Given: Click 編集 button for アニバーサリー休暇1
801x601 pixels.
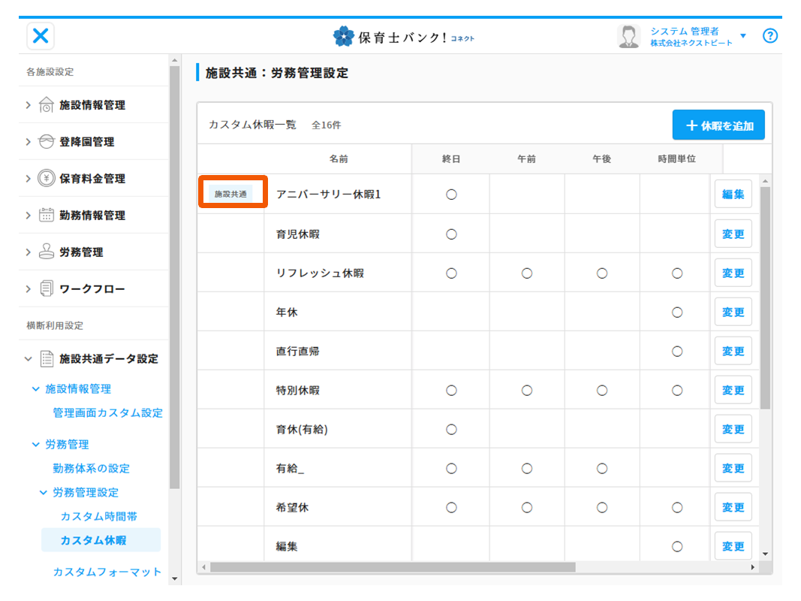Looking at the screenshot, I should [733, 195].
